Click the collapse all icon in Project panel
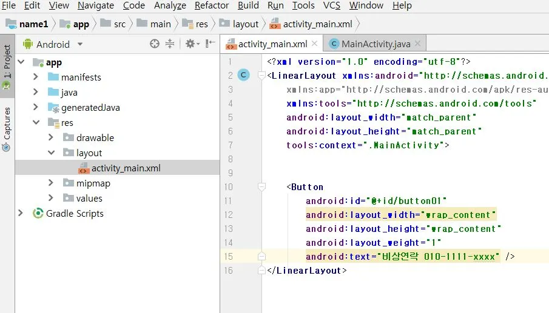This screenshot has width=549, height=313. pyautogui.click(x=170, y=44)
